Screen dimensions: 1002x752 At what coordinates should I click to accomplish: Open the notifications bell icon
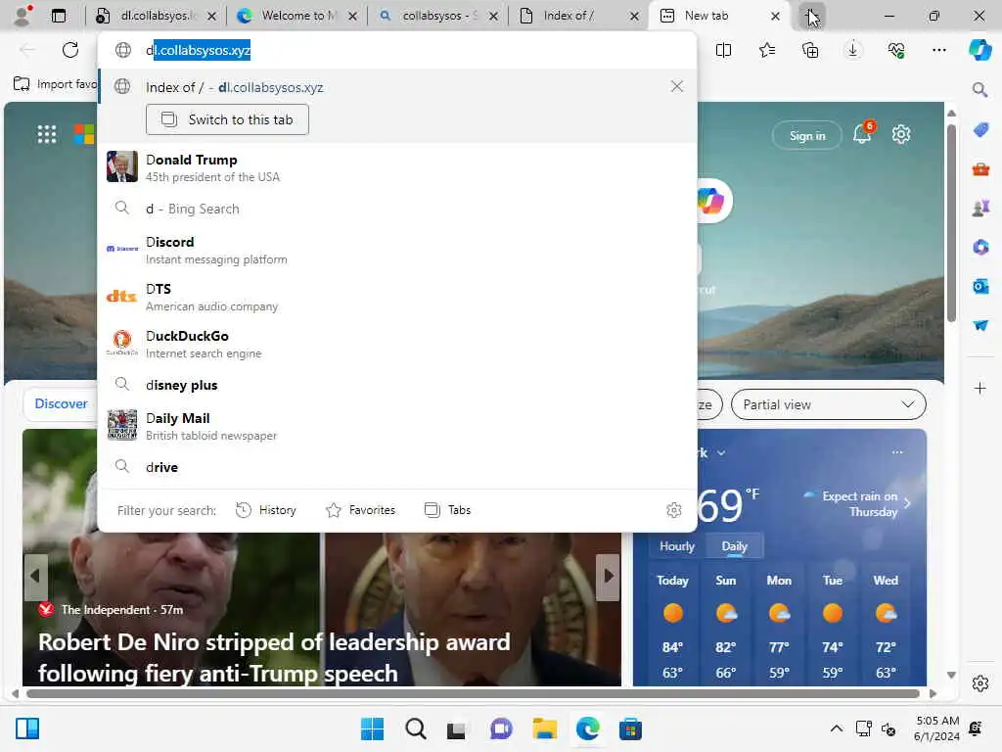coord(862,133)
